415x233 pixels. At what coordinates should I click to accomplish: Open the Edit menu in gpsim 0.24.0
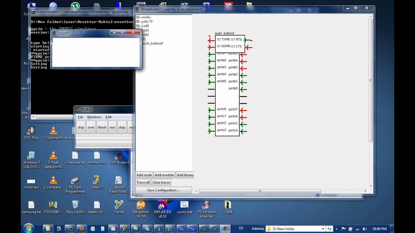[x=109, y=117]
